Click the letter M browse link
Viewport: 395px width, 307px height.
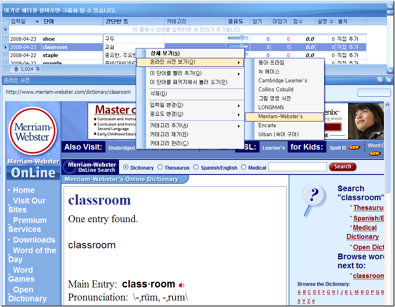tap(356, 292)
